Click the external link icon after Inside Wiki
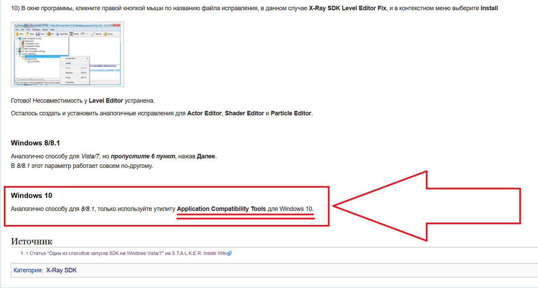This screenshot has width=538, height=288. click(229, 254)
